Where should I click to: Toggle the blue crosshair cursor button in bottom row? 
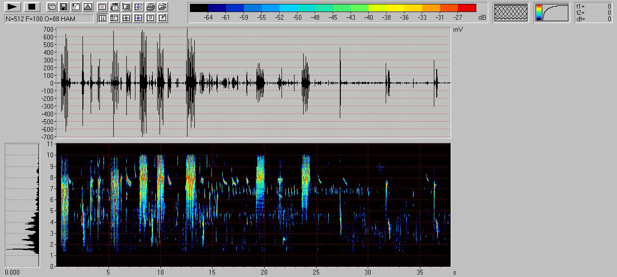pos(138,18)
